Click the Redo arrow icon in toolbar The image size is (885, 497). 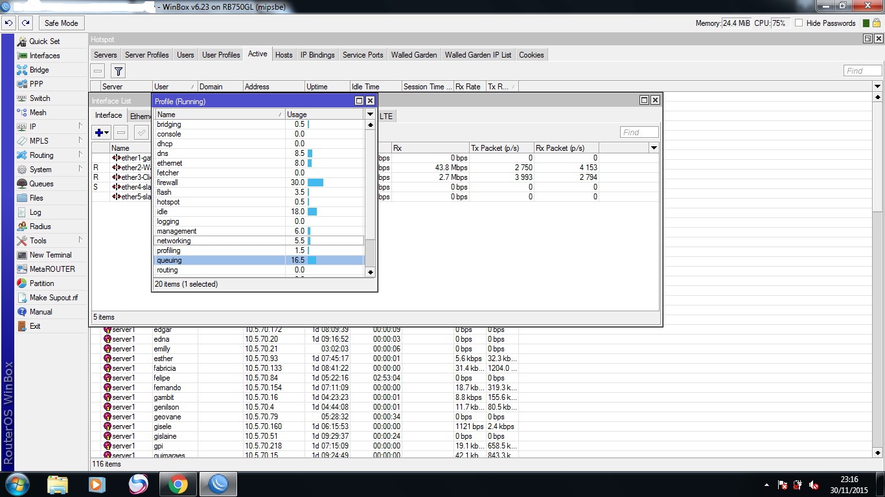25,23
